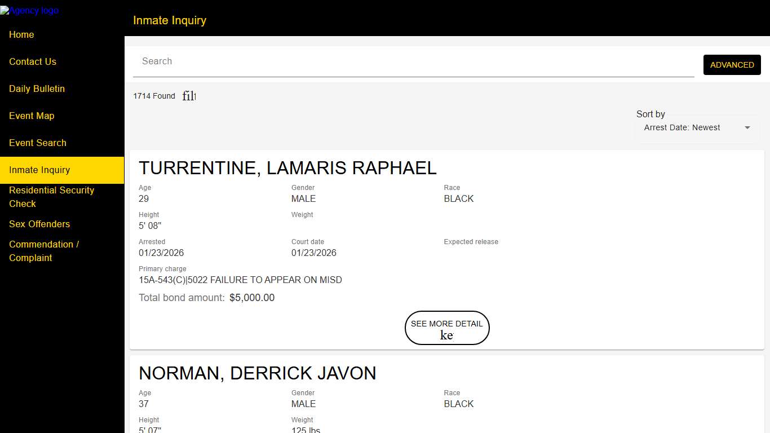This screenshot has height=433, width=770.
Task: Open the Contact Us page
Action: [x=33, y=62]
